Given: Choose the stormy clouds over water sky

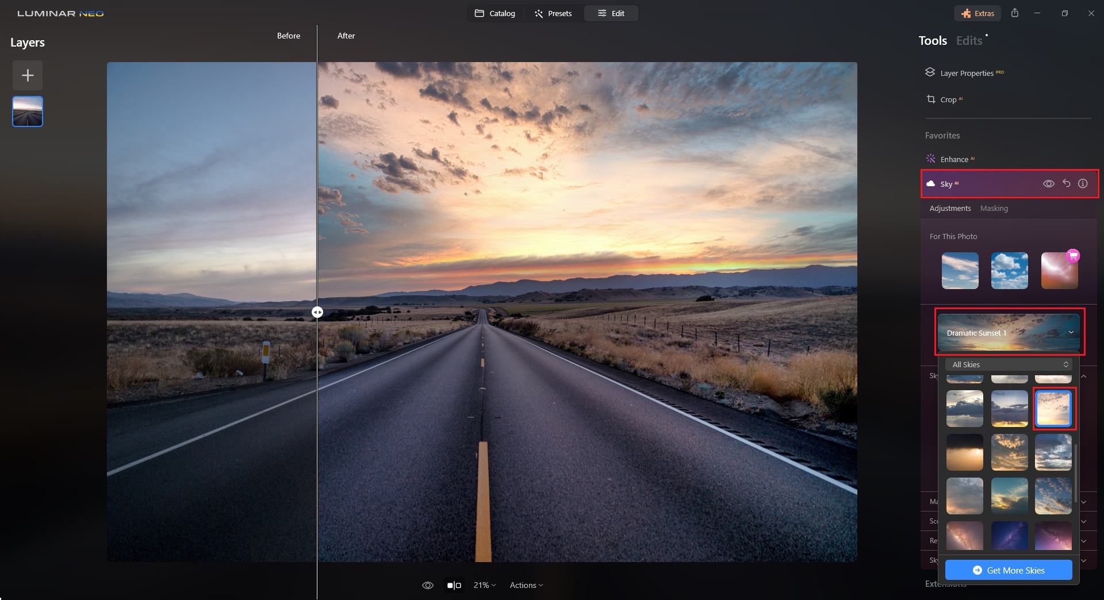Looking at the screenshot, I should [x=965, y=409].
